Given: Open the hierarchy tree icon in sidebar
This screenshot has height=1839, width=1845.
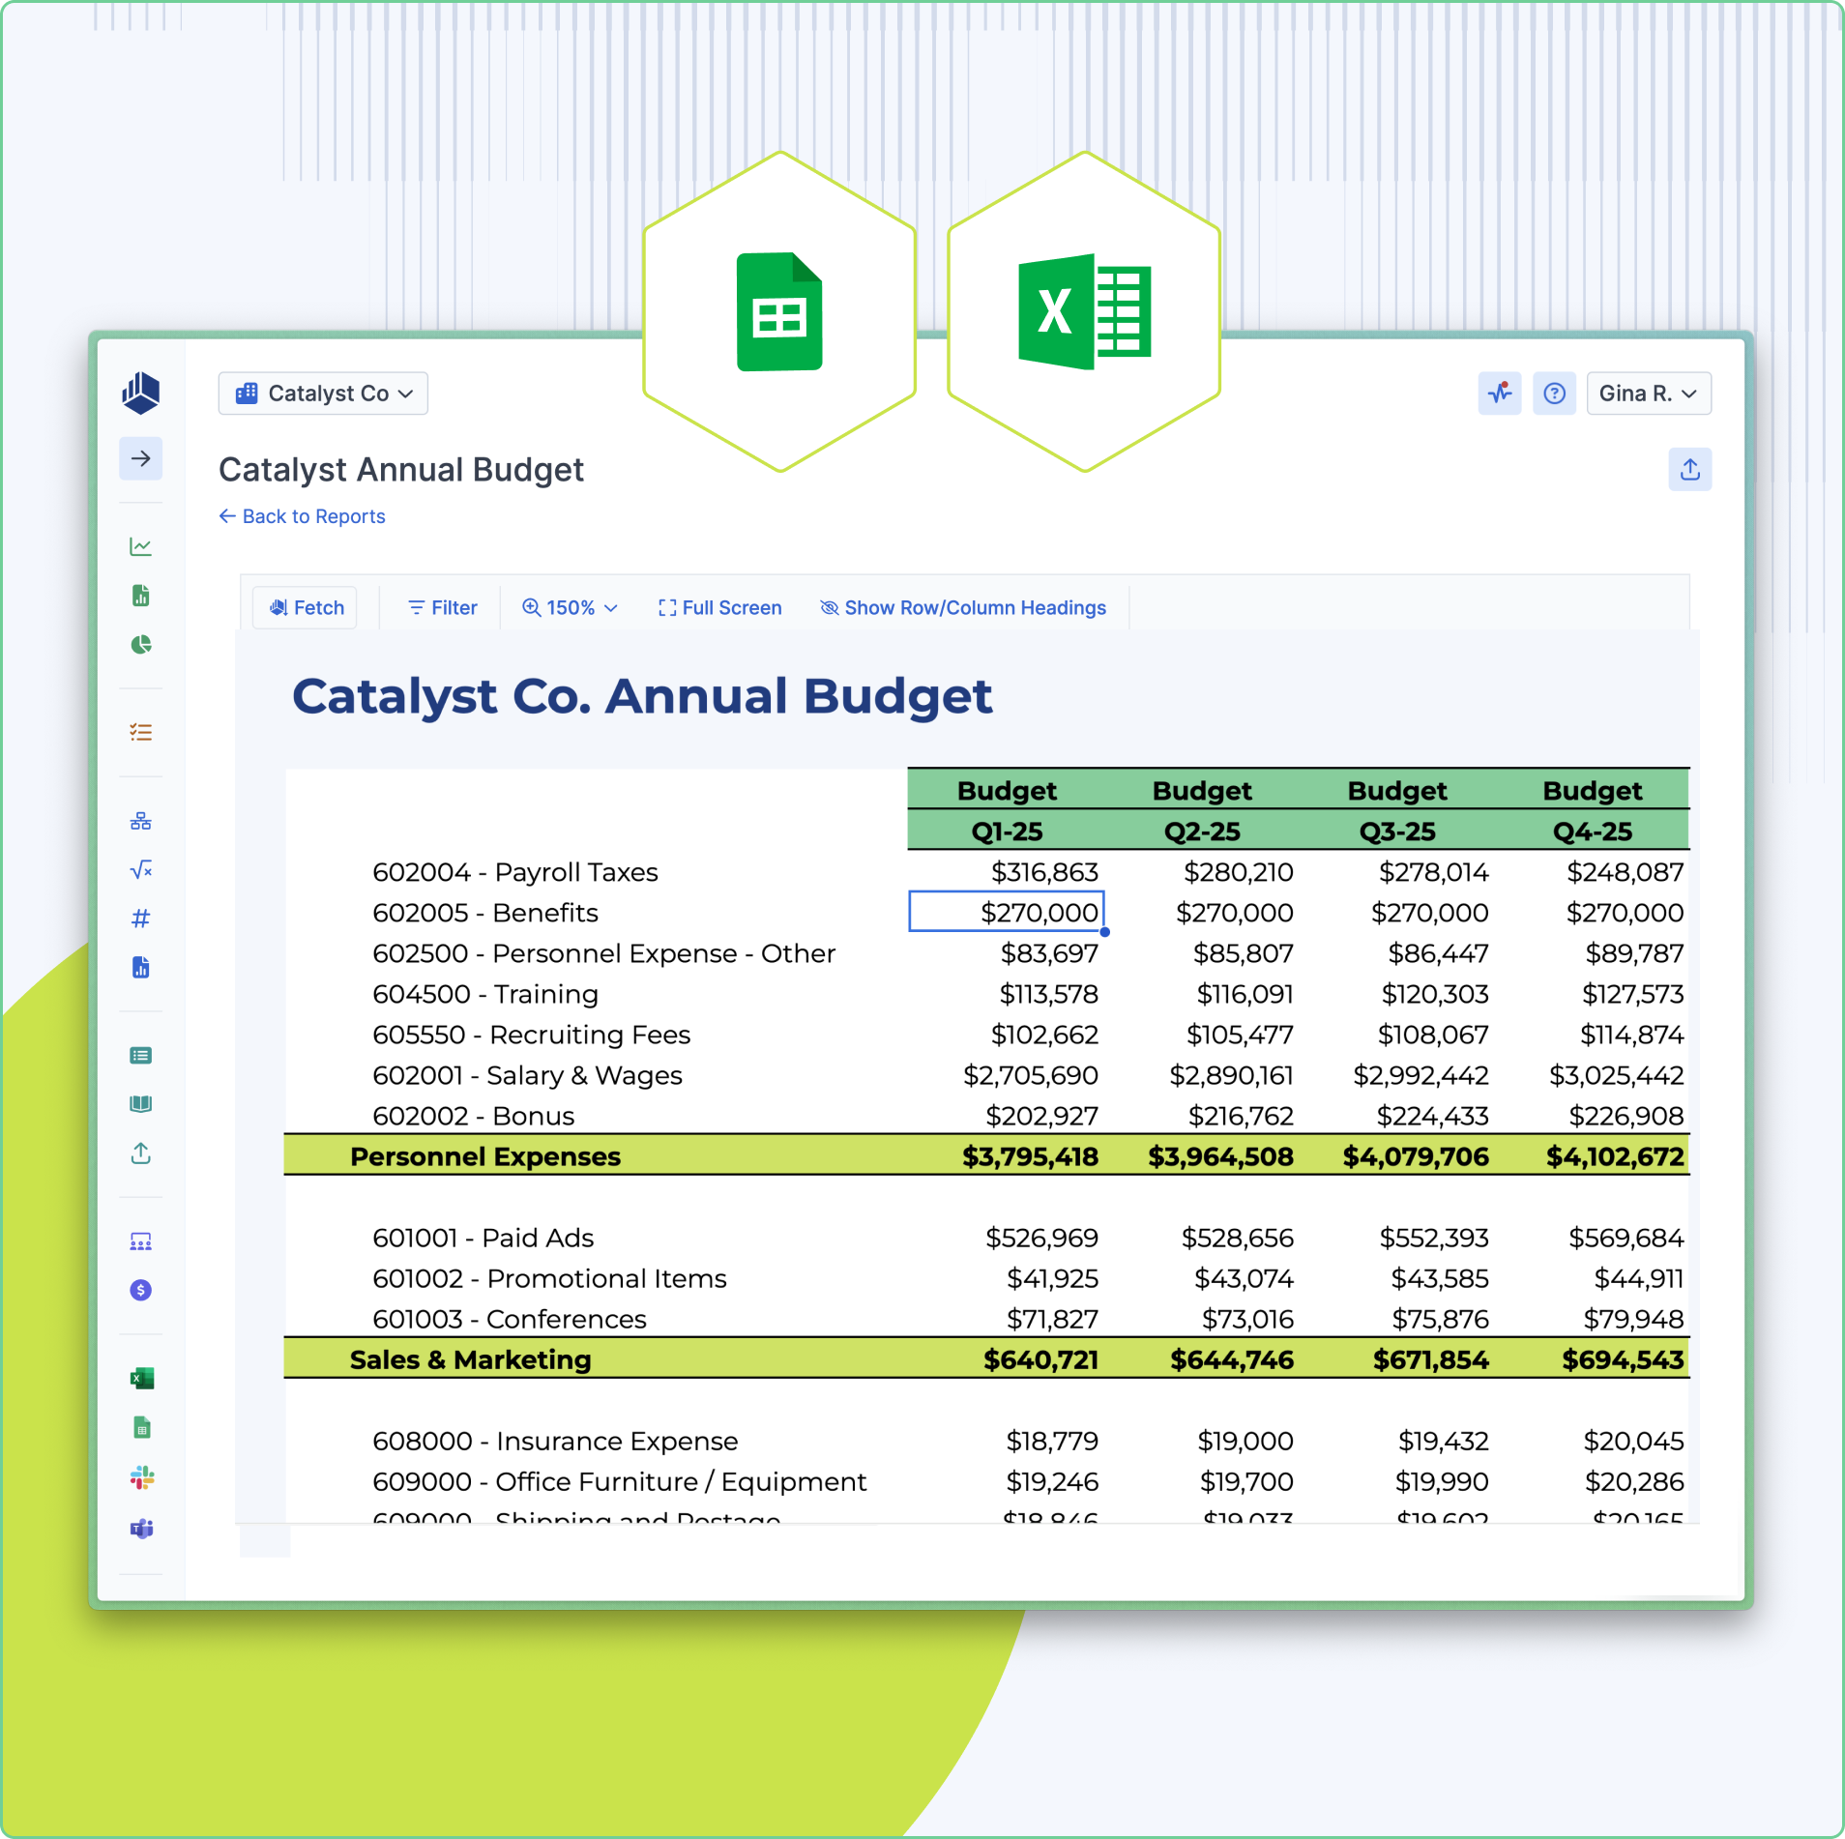Looking at the screenshot, I should point(141,822).
